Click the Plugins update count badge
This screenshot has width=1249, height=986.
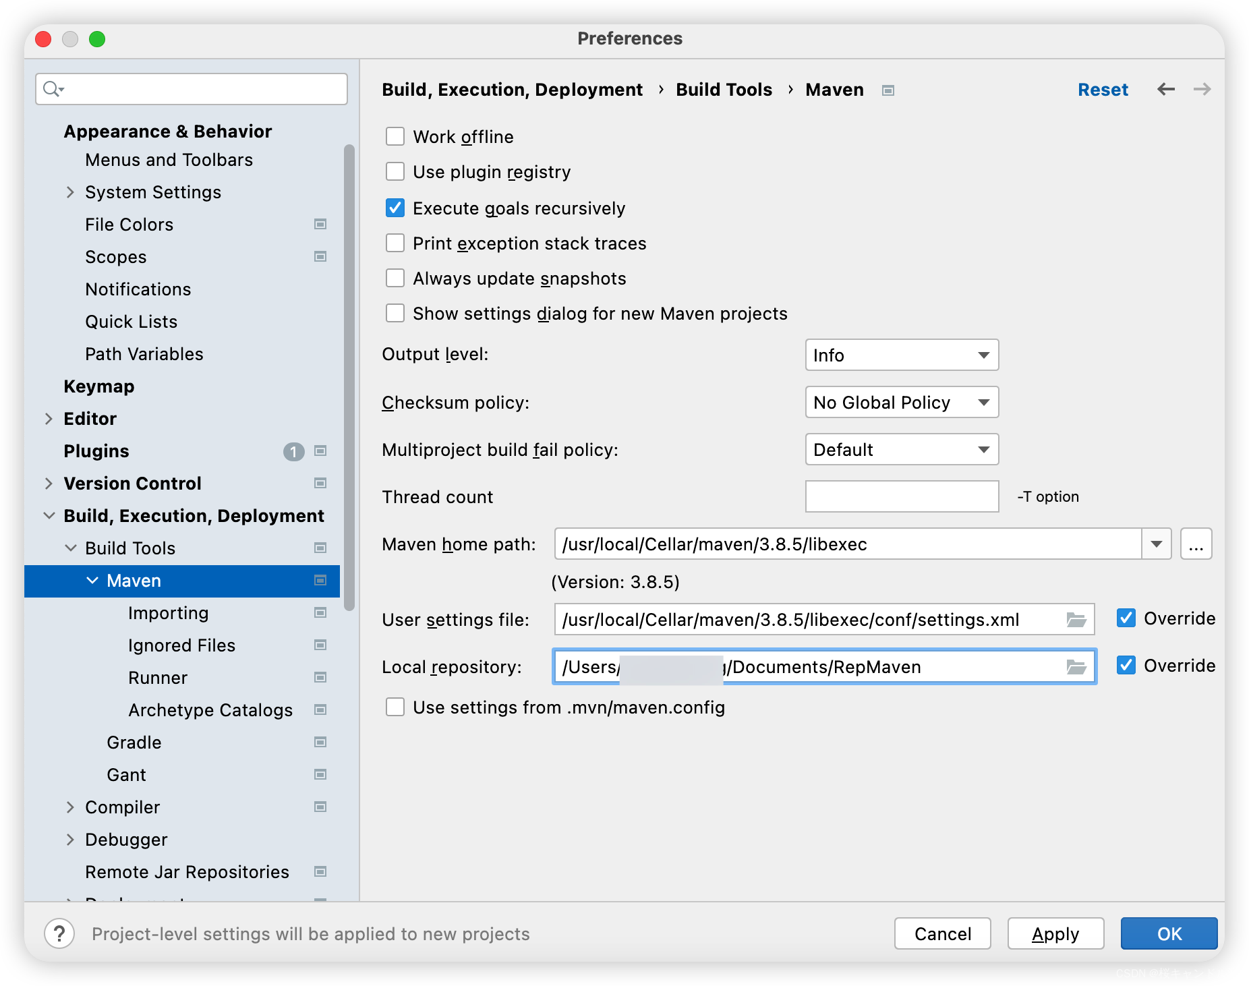click(293, 451)
